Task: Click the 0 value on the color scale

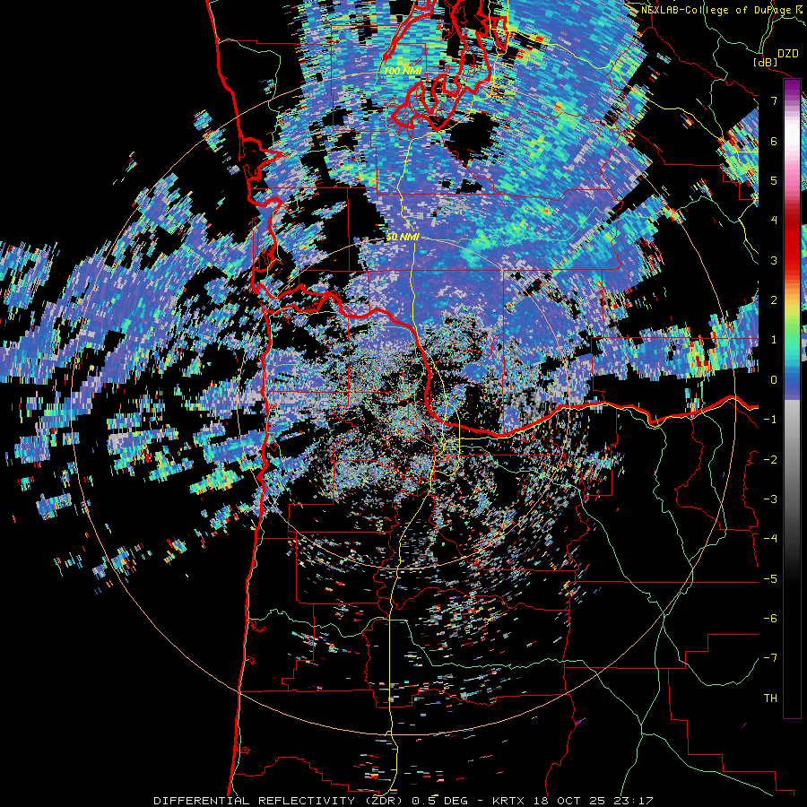Action: [774, 380]
